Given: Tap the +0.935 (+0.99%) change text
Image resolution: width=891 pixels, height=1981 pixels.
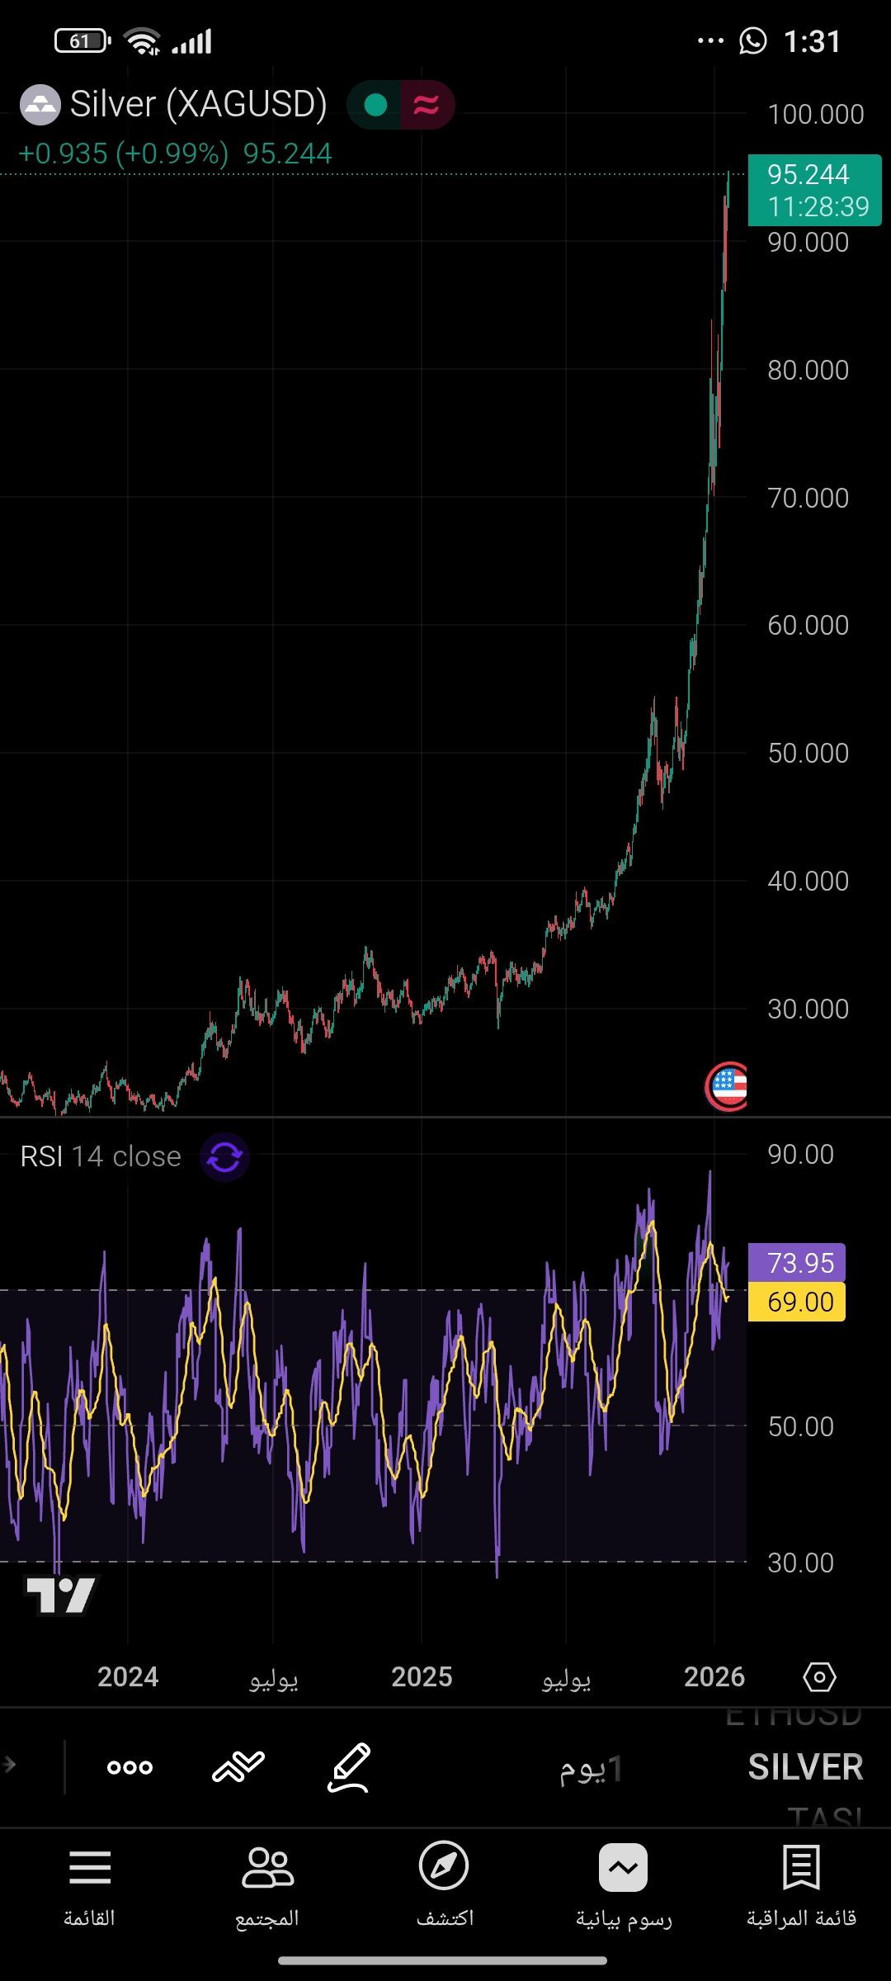Looking at the screenshot, I should click(123, 154).
